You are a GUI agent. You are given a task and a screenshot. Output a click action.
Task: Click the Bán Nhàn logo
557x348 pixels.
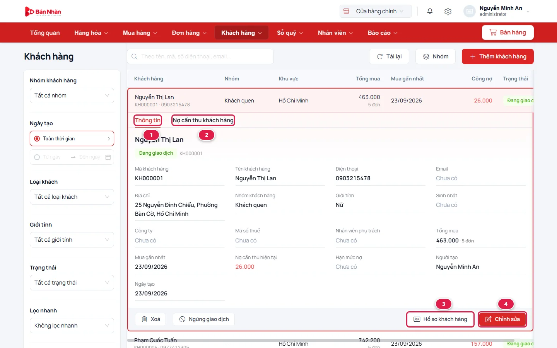pyautogui.click(x=43, y=12)
